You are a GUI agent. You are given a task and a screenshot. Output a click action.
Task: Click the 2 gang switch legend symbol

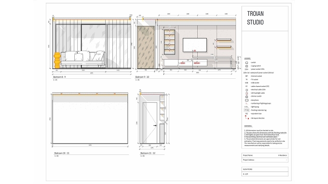point(246,66)
